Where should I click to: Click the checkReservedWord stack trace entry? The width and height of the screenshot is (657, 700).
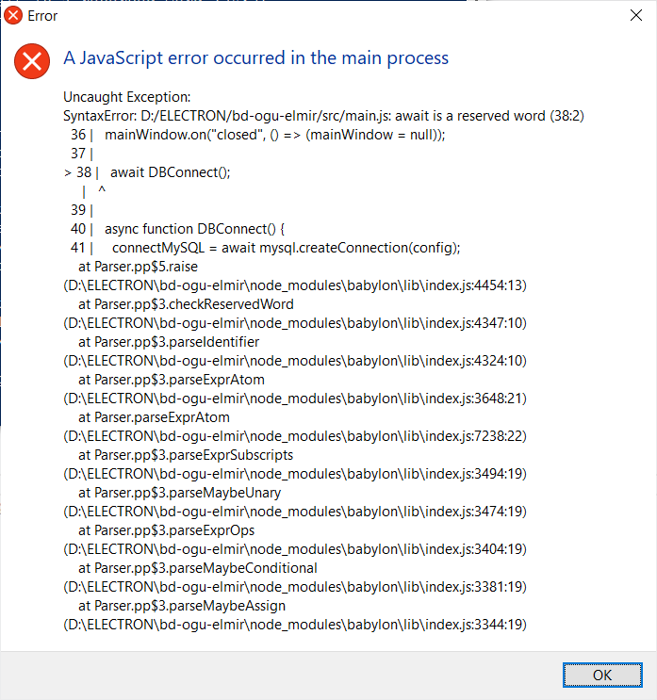pos(186,304)
